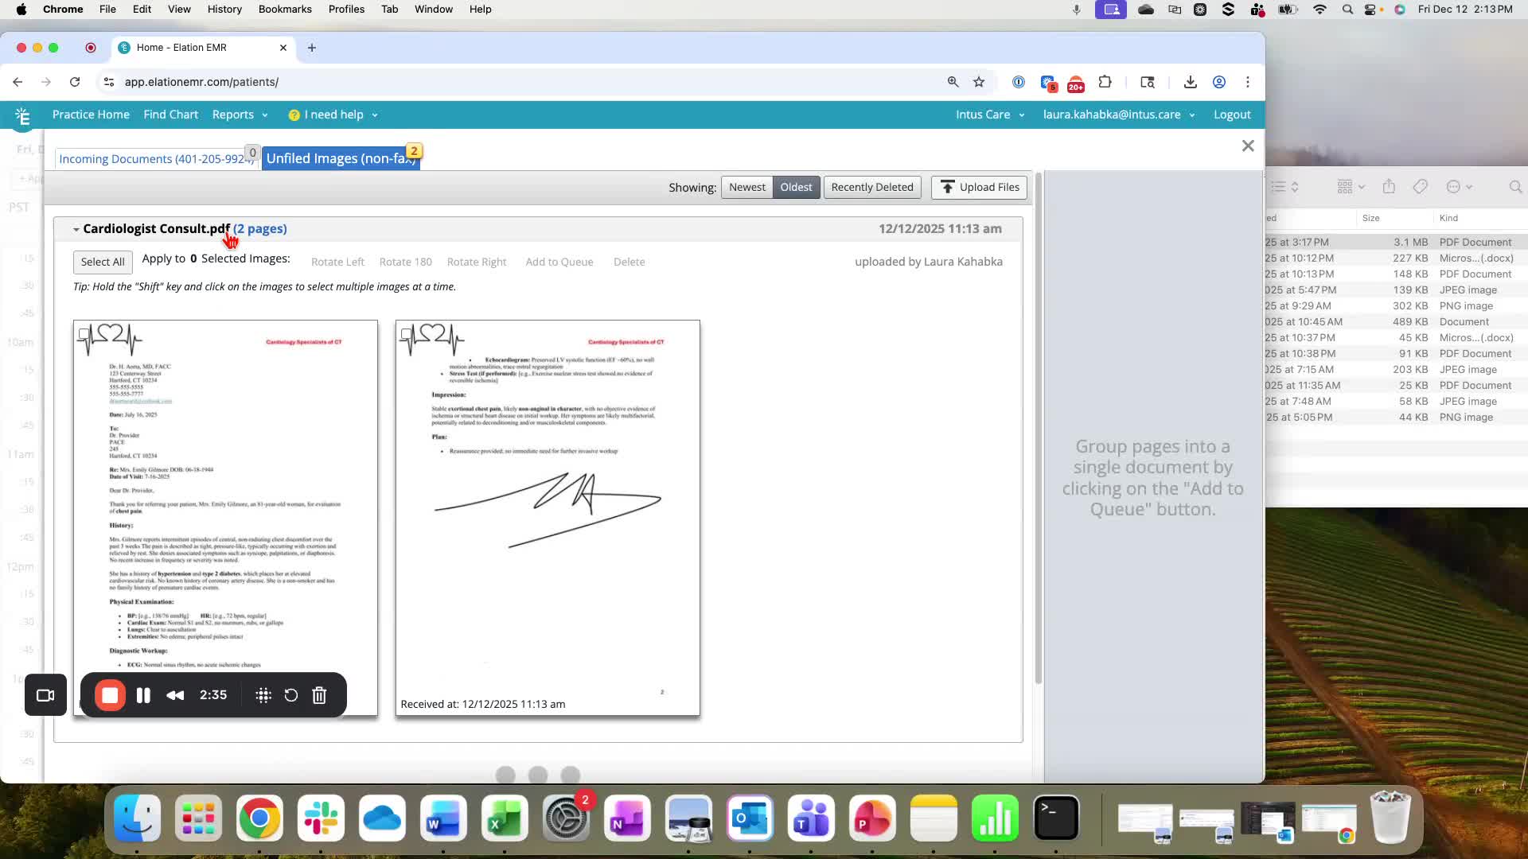Open the Bookmarks menu in the menu bar
This screenshot has width=1528, height=859.
285,10
